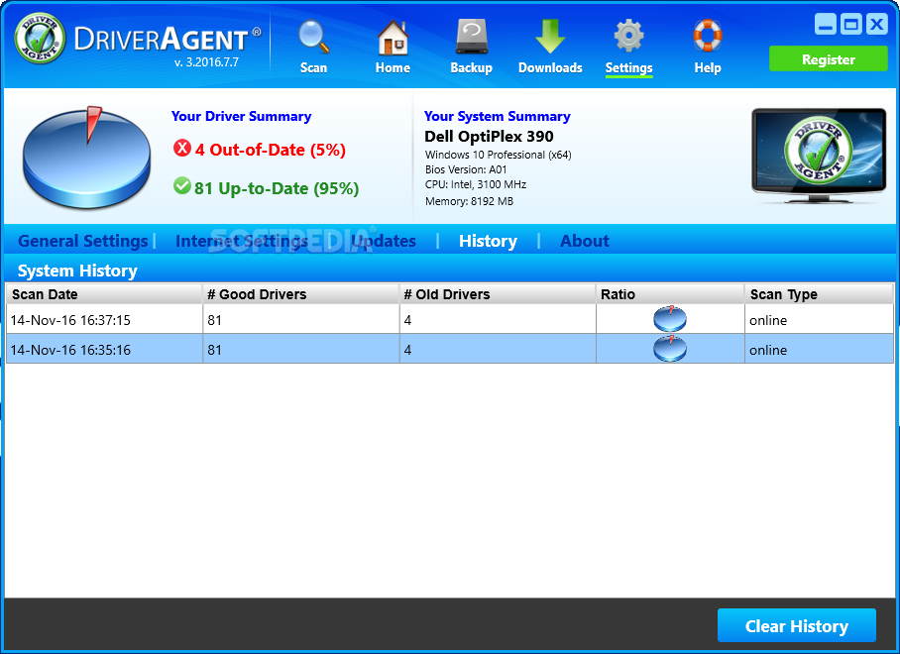
Task: Select scan row 14-Nov-16 16:35:16
Action: 450,349
